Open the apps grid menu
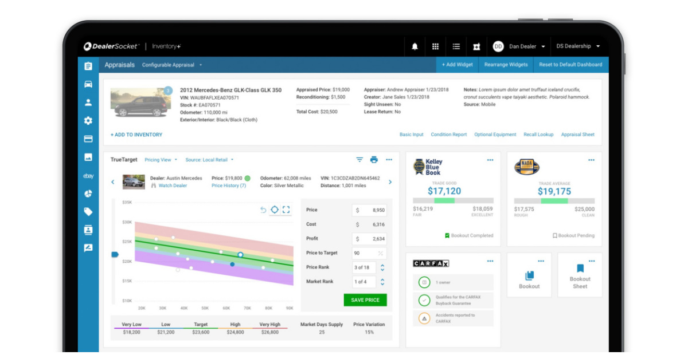This screenshot has height=359, width=688. pyautogui.click(x=435, y=46)
